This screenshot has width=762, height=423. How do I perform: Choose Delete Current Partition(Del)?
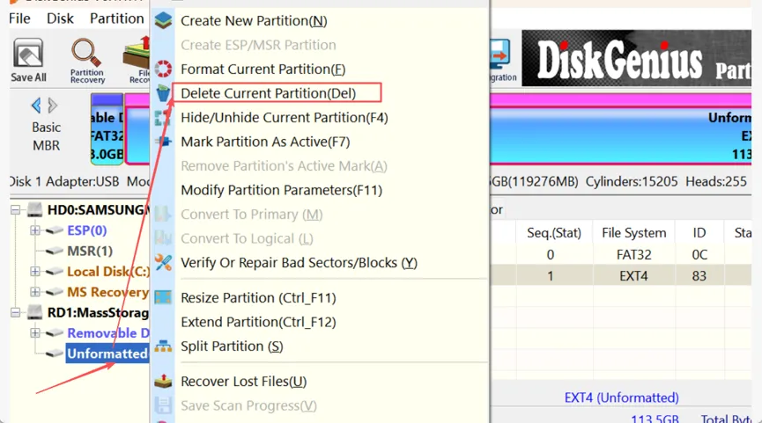click(269, 93)
